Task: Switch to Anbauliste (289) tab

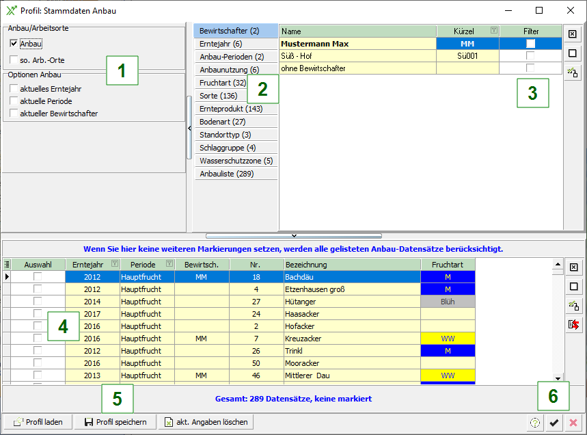Action: (226, 174)
